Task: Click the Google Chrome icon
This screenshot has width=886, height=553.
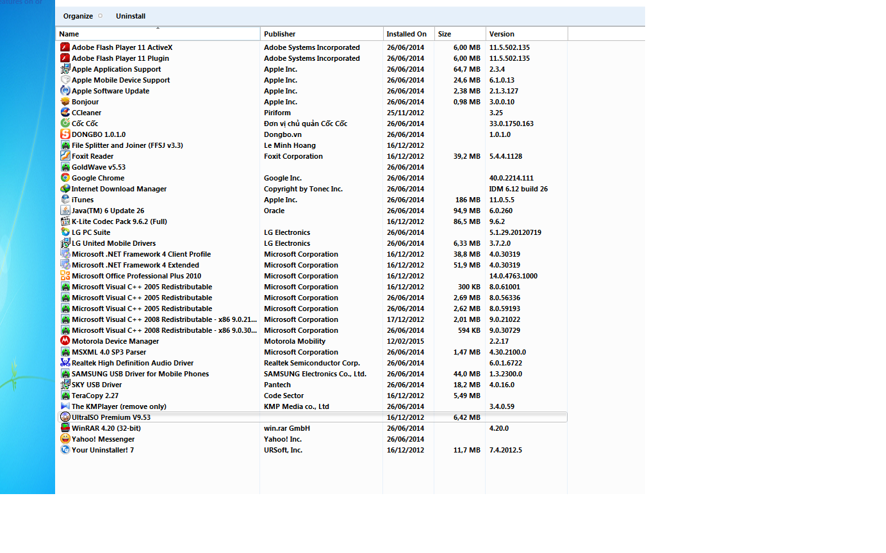Action: click(x=65, y=178)
